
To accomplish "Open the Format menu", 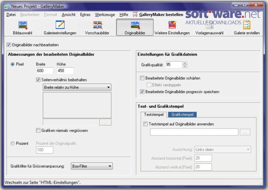I will point(50,15).
